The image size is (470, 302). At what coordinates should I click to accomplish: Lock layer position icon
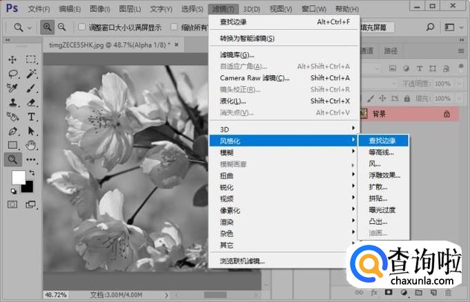click(x=382, y=99)
